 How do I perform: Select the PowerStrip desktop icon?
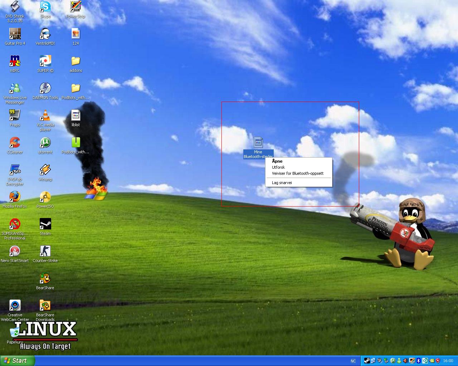click(75, 10)
